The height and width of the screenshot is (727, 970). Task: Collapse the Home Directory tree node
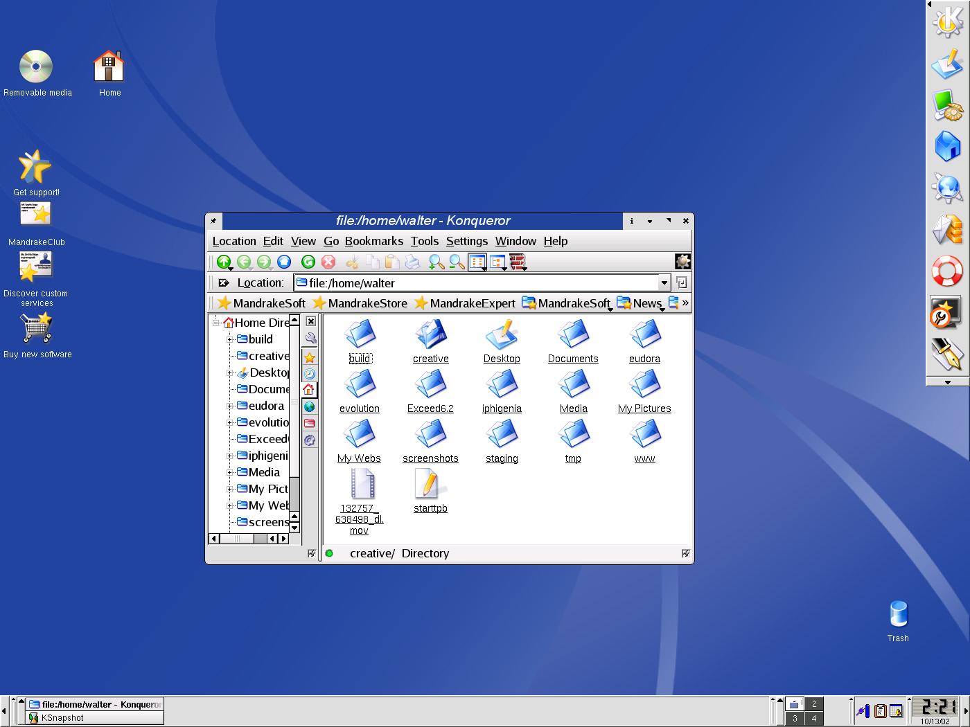[x=216, y=323]
